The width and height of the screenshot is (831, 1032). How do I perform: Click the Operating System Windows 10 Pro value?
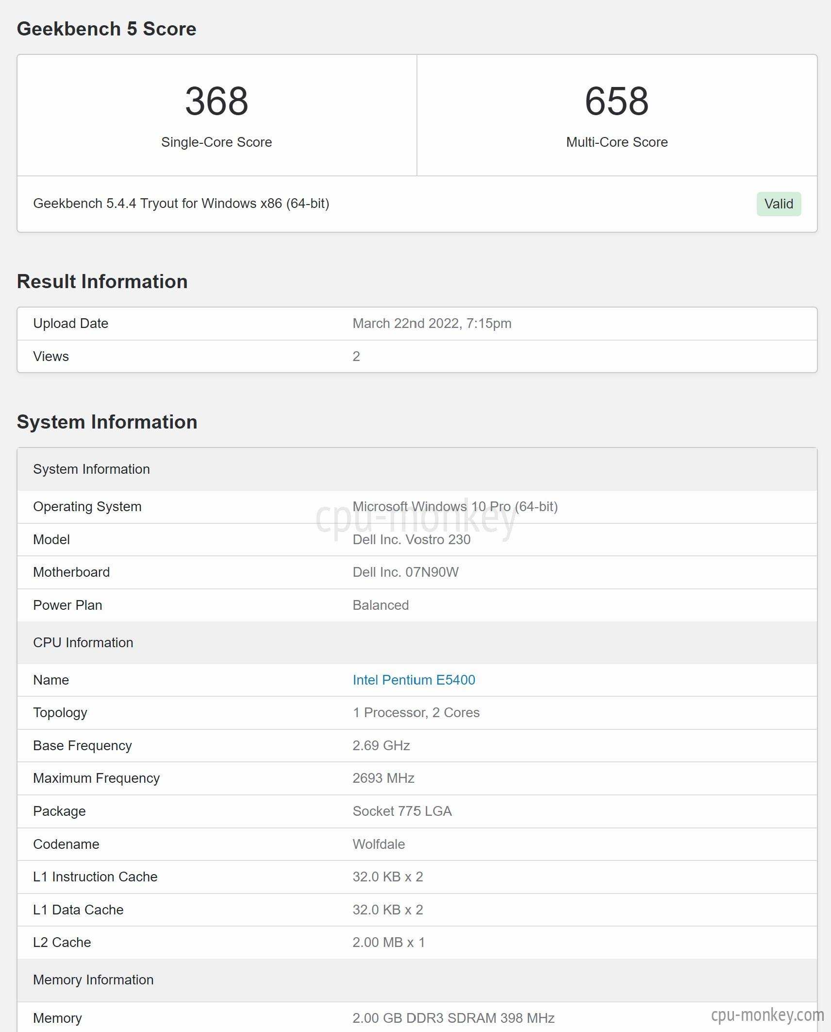455,506
